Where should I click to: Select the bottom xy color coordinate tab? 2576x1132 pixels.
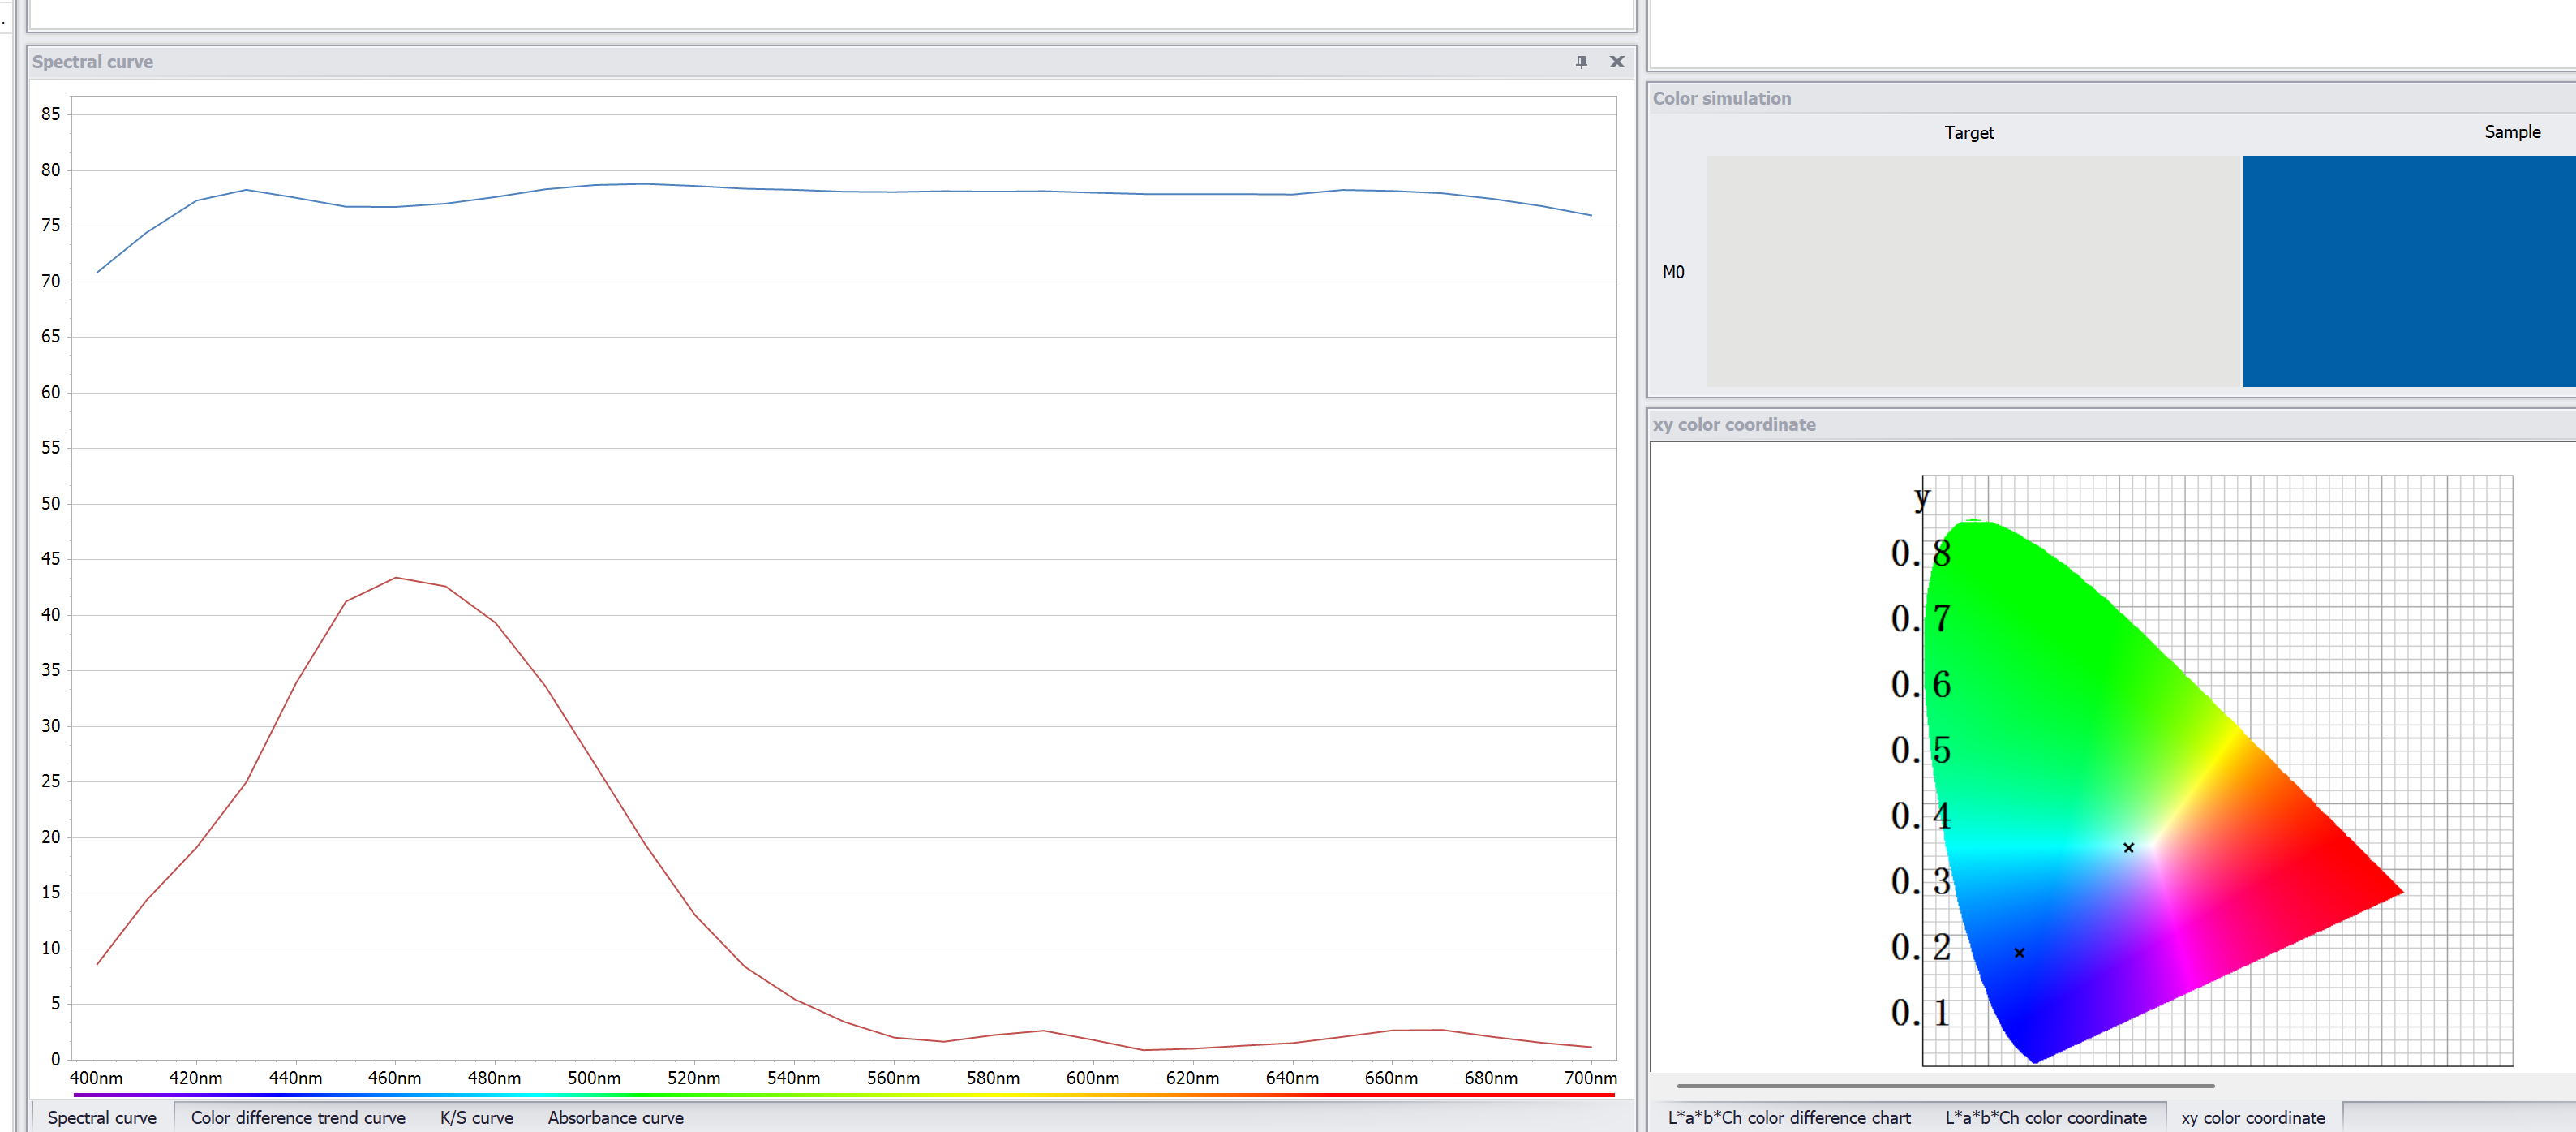pos(2252,1117)
